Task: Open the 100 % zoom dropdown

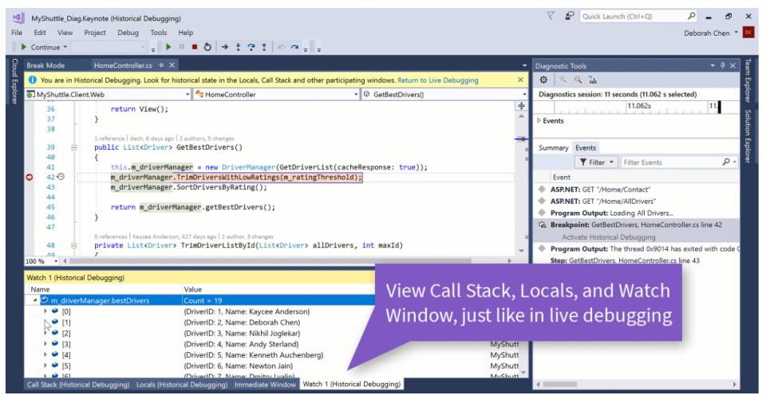Action: point(56,261)
